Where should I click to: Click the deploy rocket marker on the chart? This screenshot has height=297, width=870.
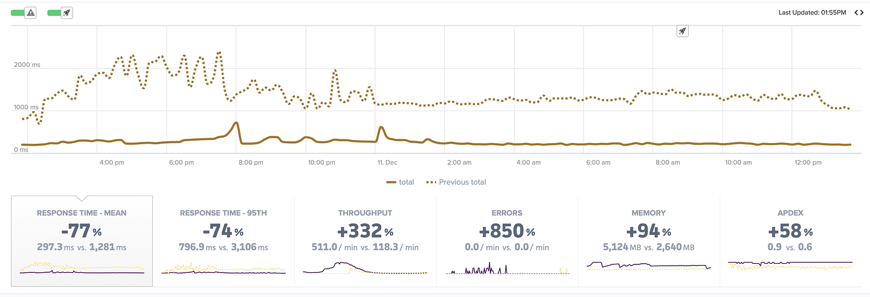(682, 31)
